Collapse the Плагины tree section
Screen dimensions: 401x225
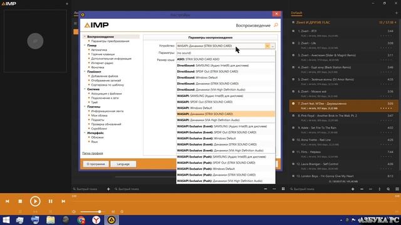[85, 107]
